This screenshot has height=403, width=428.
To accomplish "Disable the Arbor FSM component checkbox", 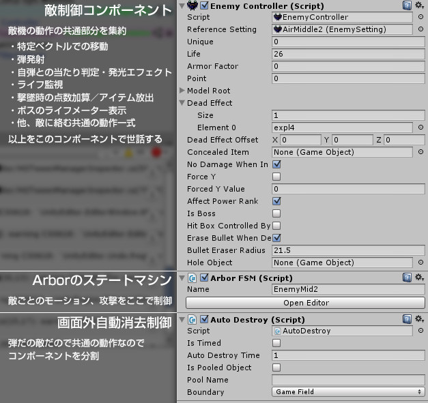I will point(204,278).
